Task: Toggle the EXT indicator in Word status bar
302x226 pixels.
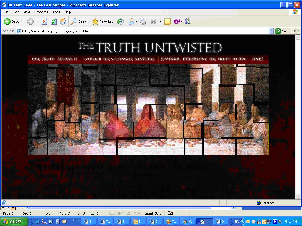Action: click(129, 213)
